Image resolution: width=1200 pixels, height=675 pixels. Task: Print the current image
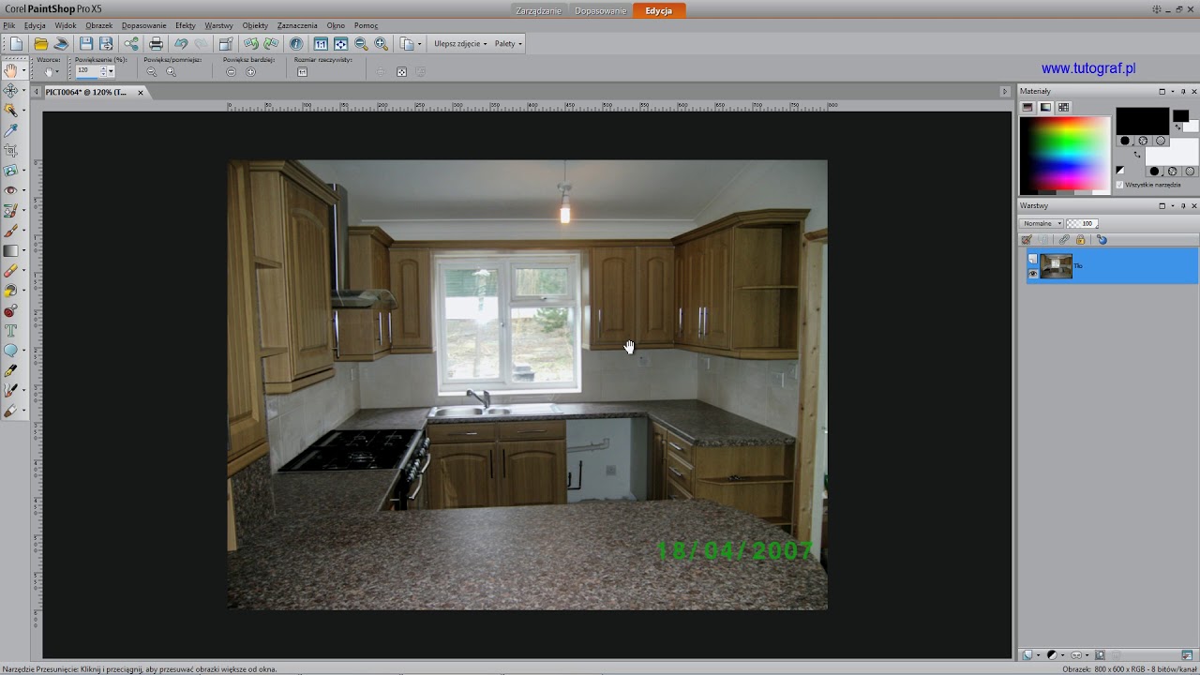(156, 44)
